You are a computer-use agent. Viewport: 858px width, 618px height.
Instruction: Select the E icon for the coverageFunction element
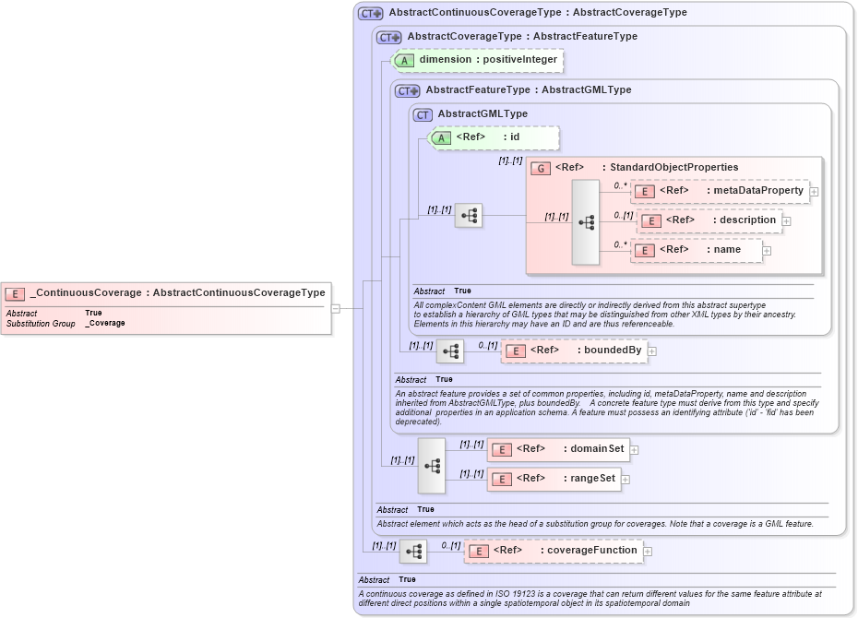pos(479,551)
